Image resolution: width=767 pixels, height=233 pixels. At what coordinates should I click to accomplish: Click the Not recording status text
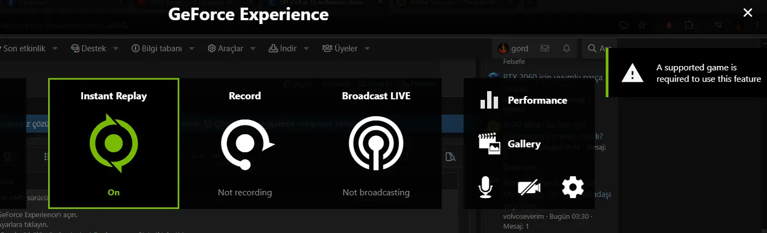tap(245, 192)
